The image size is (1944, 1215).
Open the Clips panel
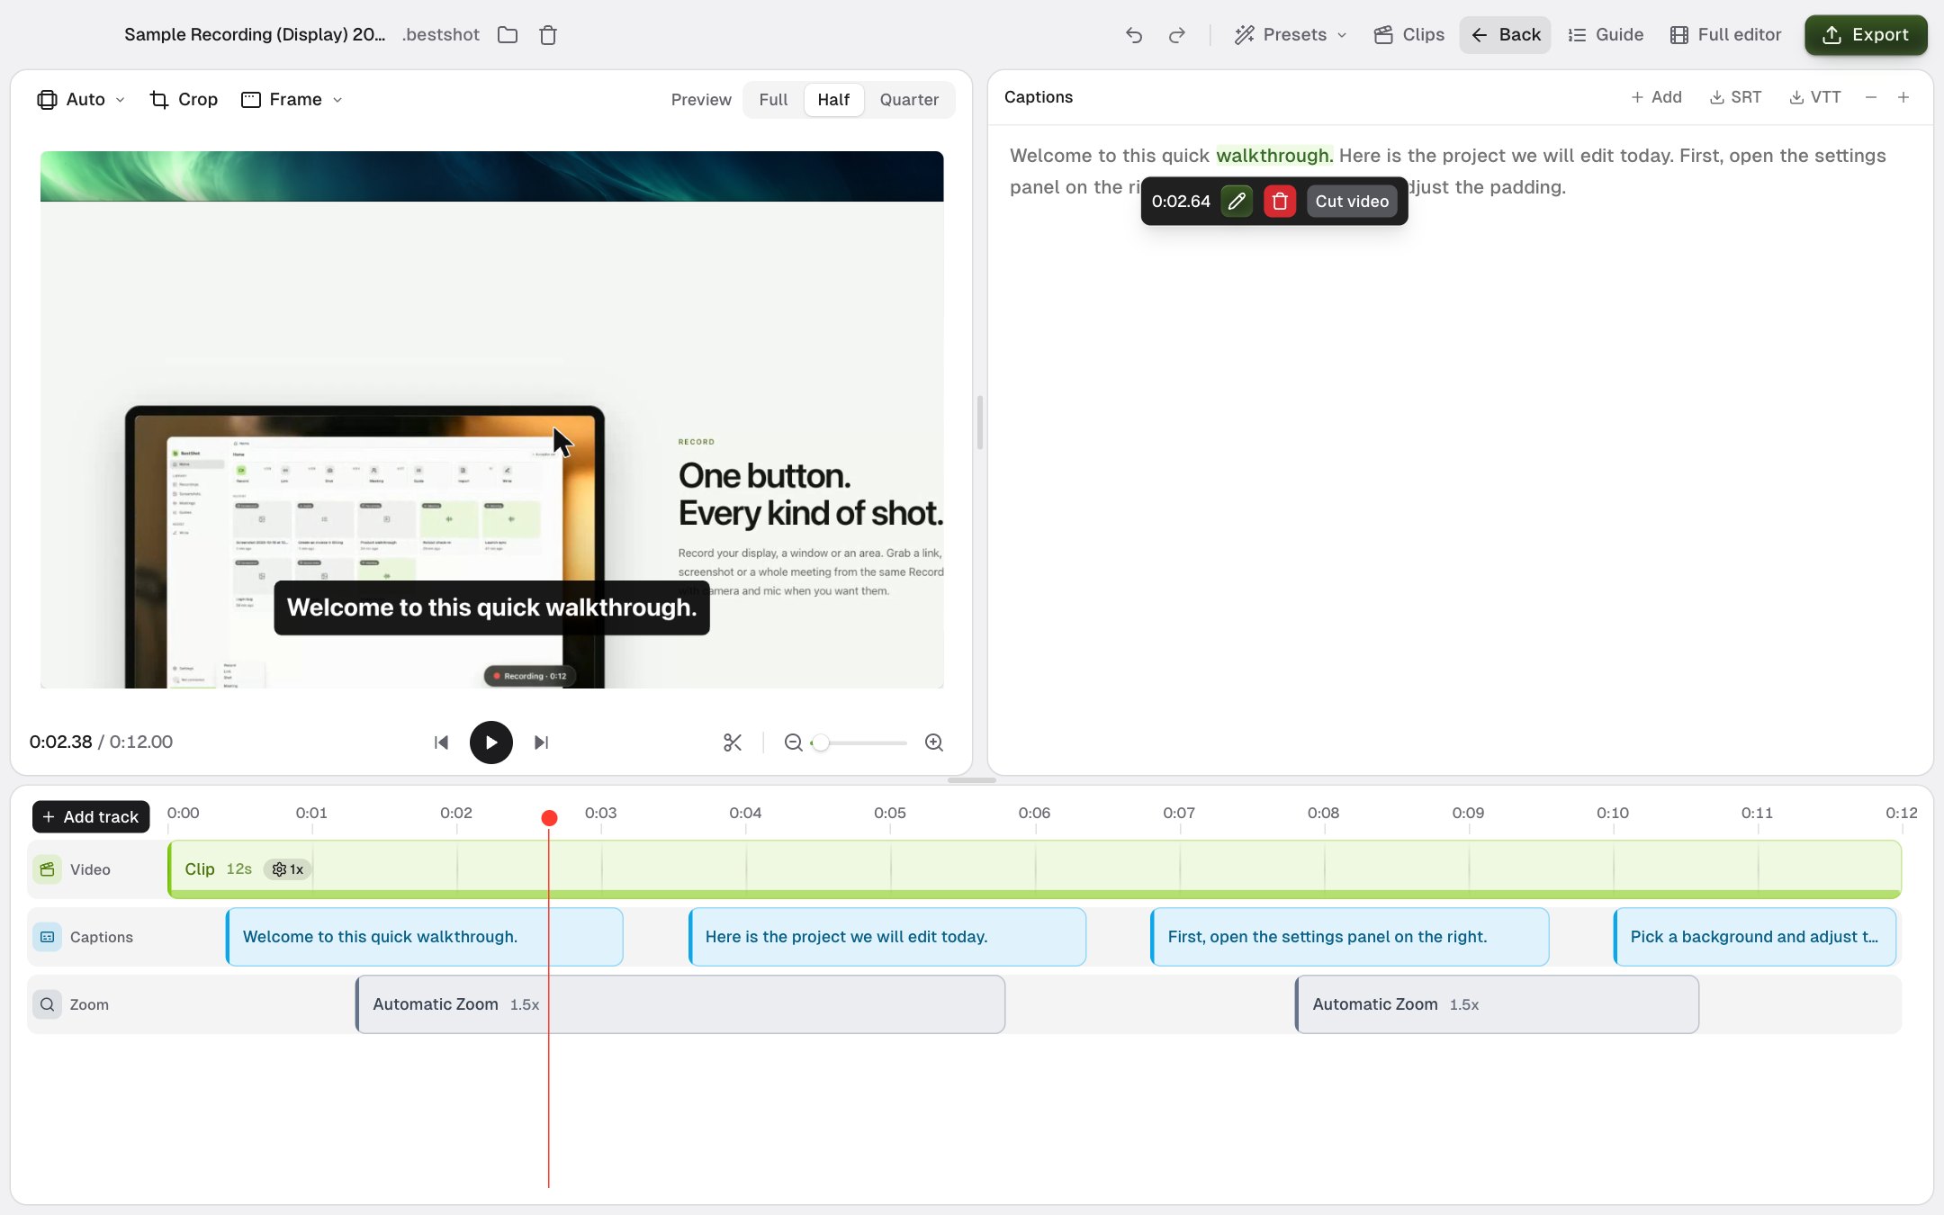[1409, 35]
